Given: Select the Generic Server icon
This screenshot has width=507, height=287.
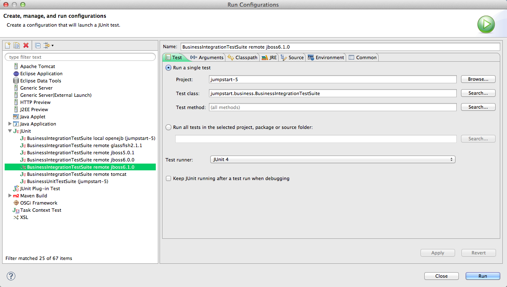Looking at the screenshot, I should 16,88.
